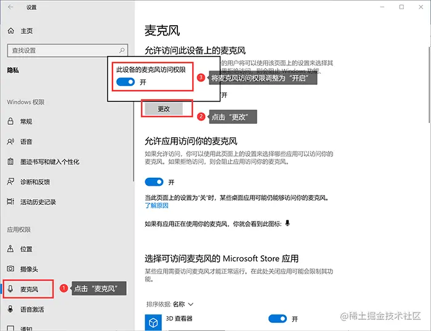This screenshot has width=431, height=331.
Task: Open 墨迹书写和键入个性化 settings
Action: coord(50,162)
